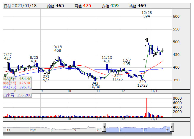The image size is (194, 139).
Task: Click the 9/18 high label 458
Action: coord(58,51)
